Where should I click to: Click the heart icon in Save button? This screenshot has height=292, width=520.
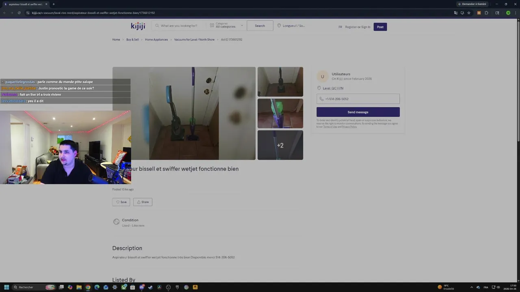point(118,202)
